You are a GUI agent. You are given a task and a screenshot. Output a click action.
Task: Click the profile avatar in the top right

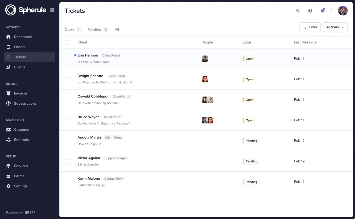(x=343, y=11)
